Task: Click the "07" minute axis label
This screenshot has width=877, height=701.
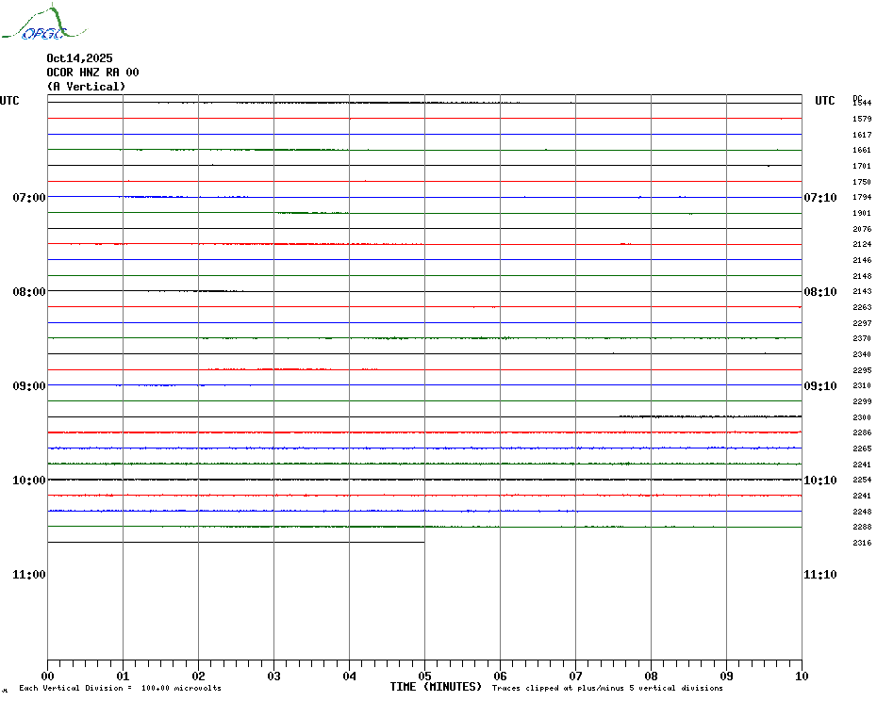Action: 575,677
